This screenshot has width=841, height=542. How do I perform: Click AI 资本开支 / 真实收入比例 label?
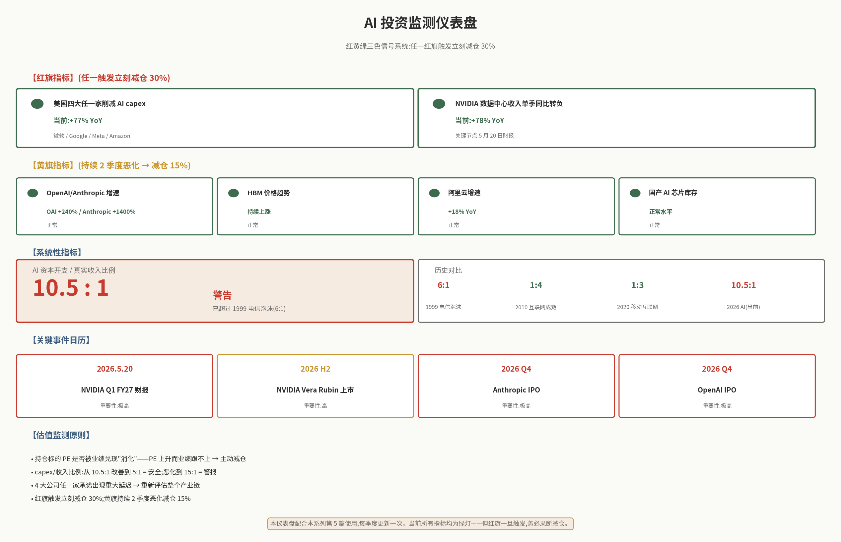point(74,270)
